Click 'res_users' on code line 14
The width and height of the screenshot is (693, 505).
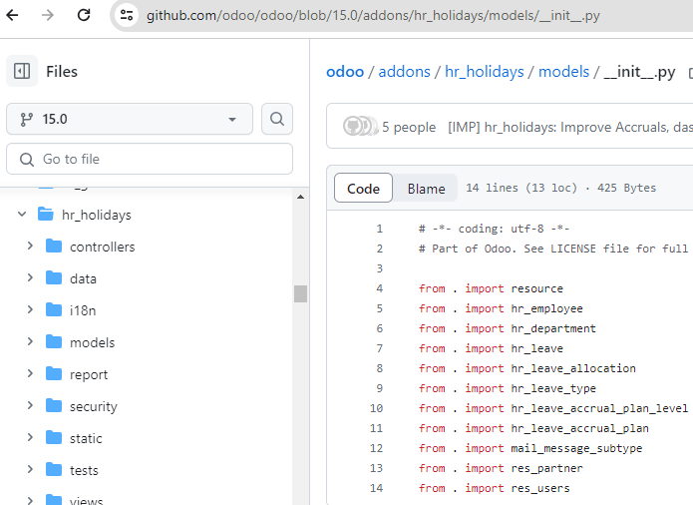tap(540, 488)
